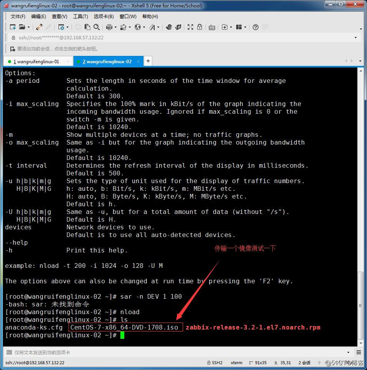367x370 pixels.
Task: Open the Help question mark icon
Action: coord(255,27)
